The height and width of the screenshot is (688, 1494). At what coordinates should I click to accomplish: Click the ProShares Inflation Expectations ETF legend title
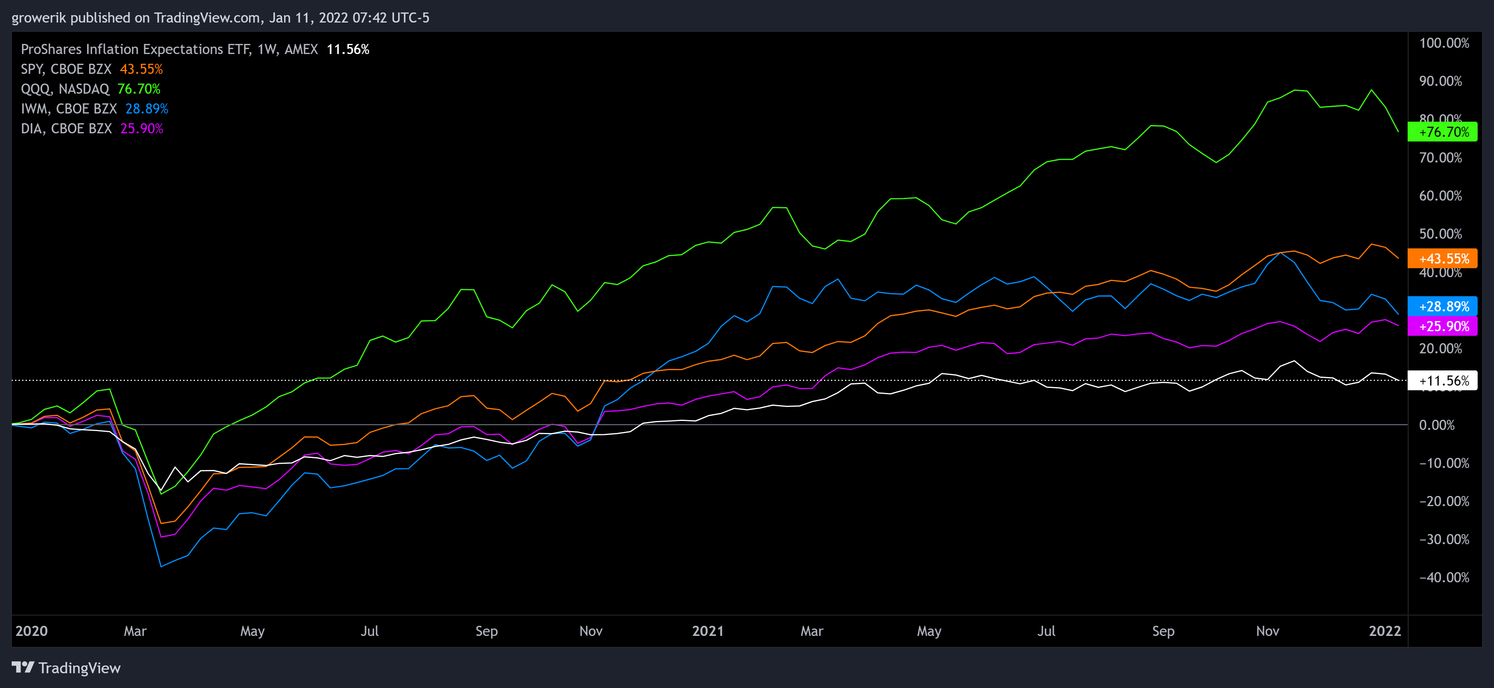[169, 49]
